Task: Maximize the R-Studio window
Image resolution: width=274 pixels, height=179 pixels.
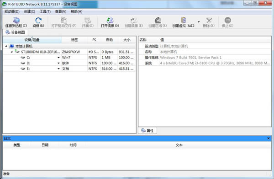Action: (255, 3)
